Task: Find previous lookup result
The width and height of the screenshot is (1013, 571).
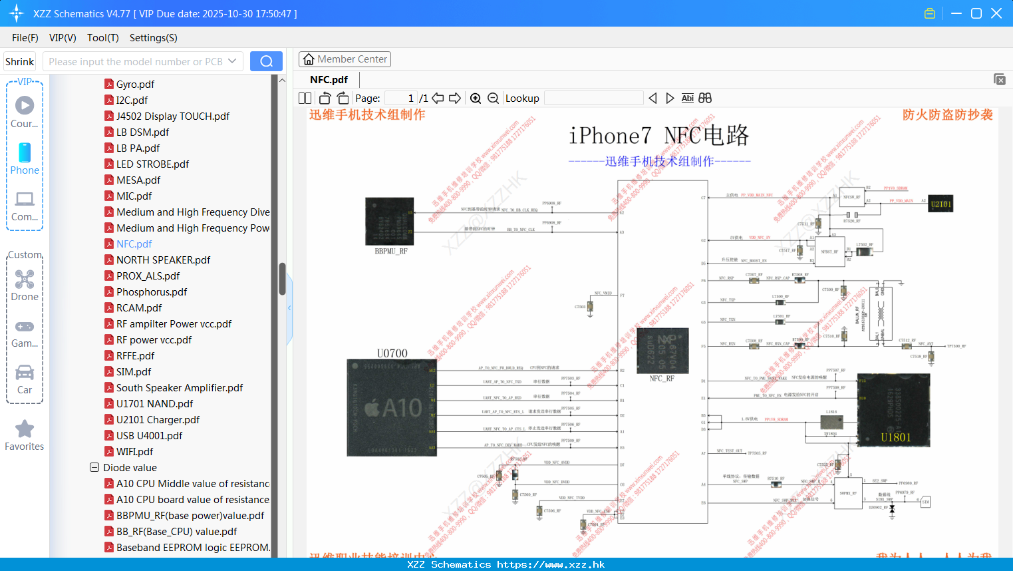Action: pyautogui.click(x=652, y=98)
